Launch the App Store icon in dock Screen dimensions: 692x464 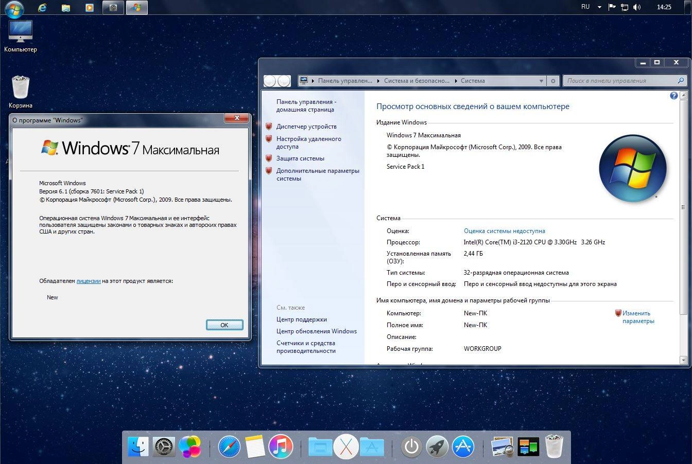click(x=463, y=447)
